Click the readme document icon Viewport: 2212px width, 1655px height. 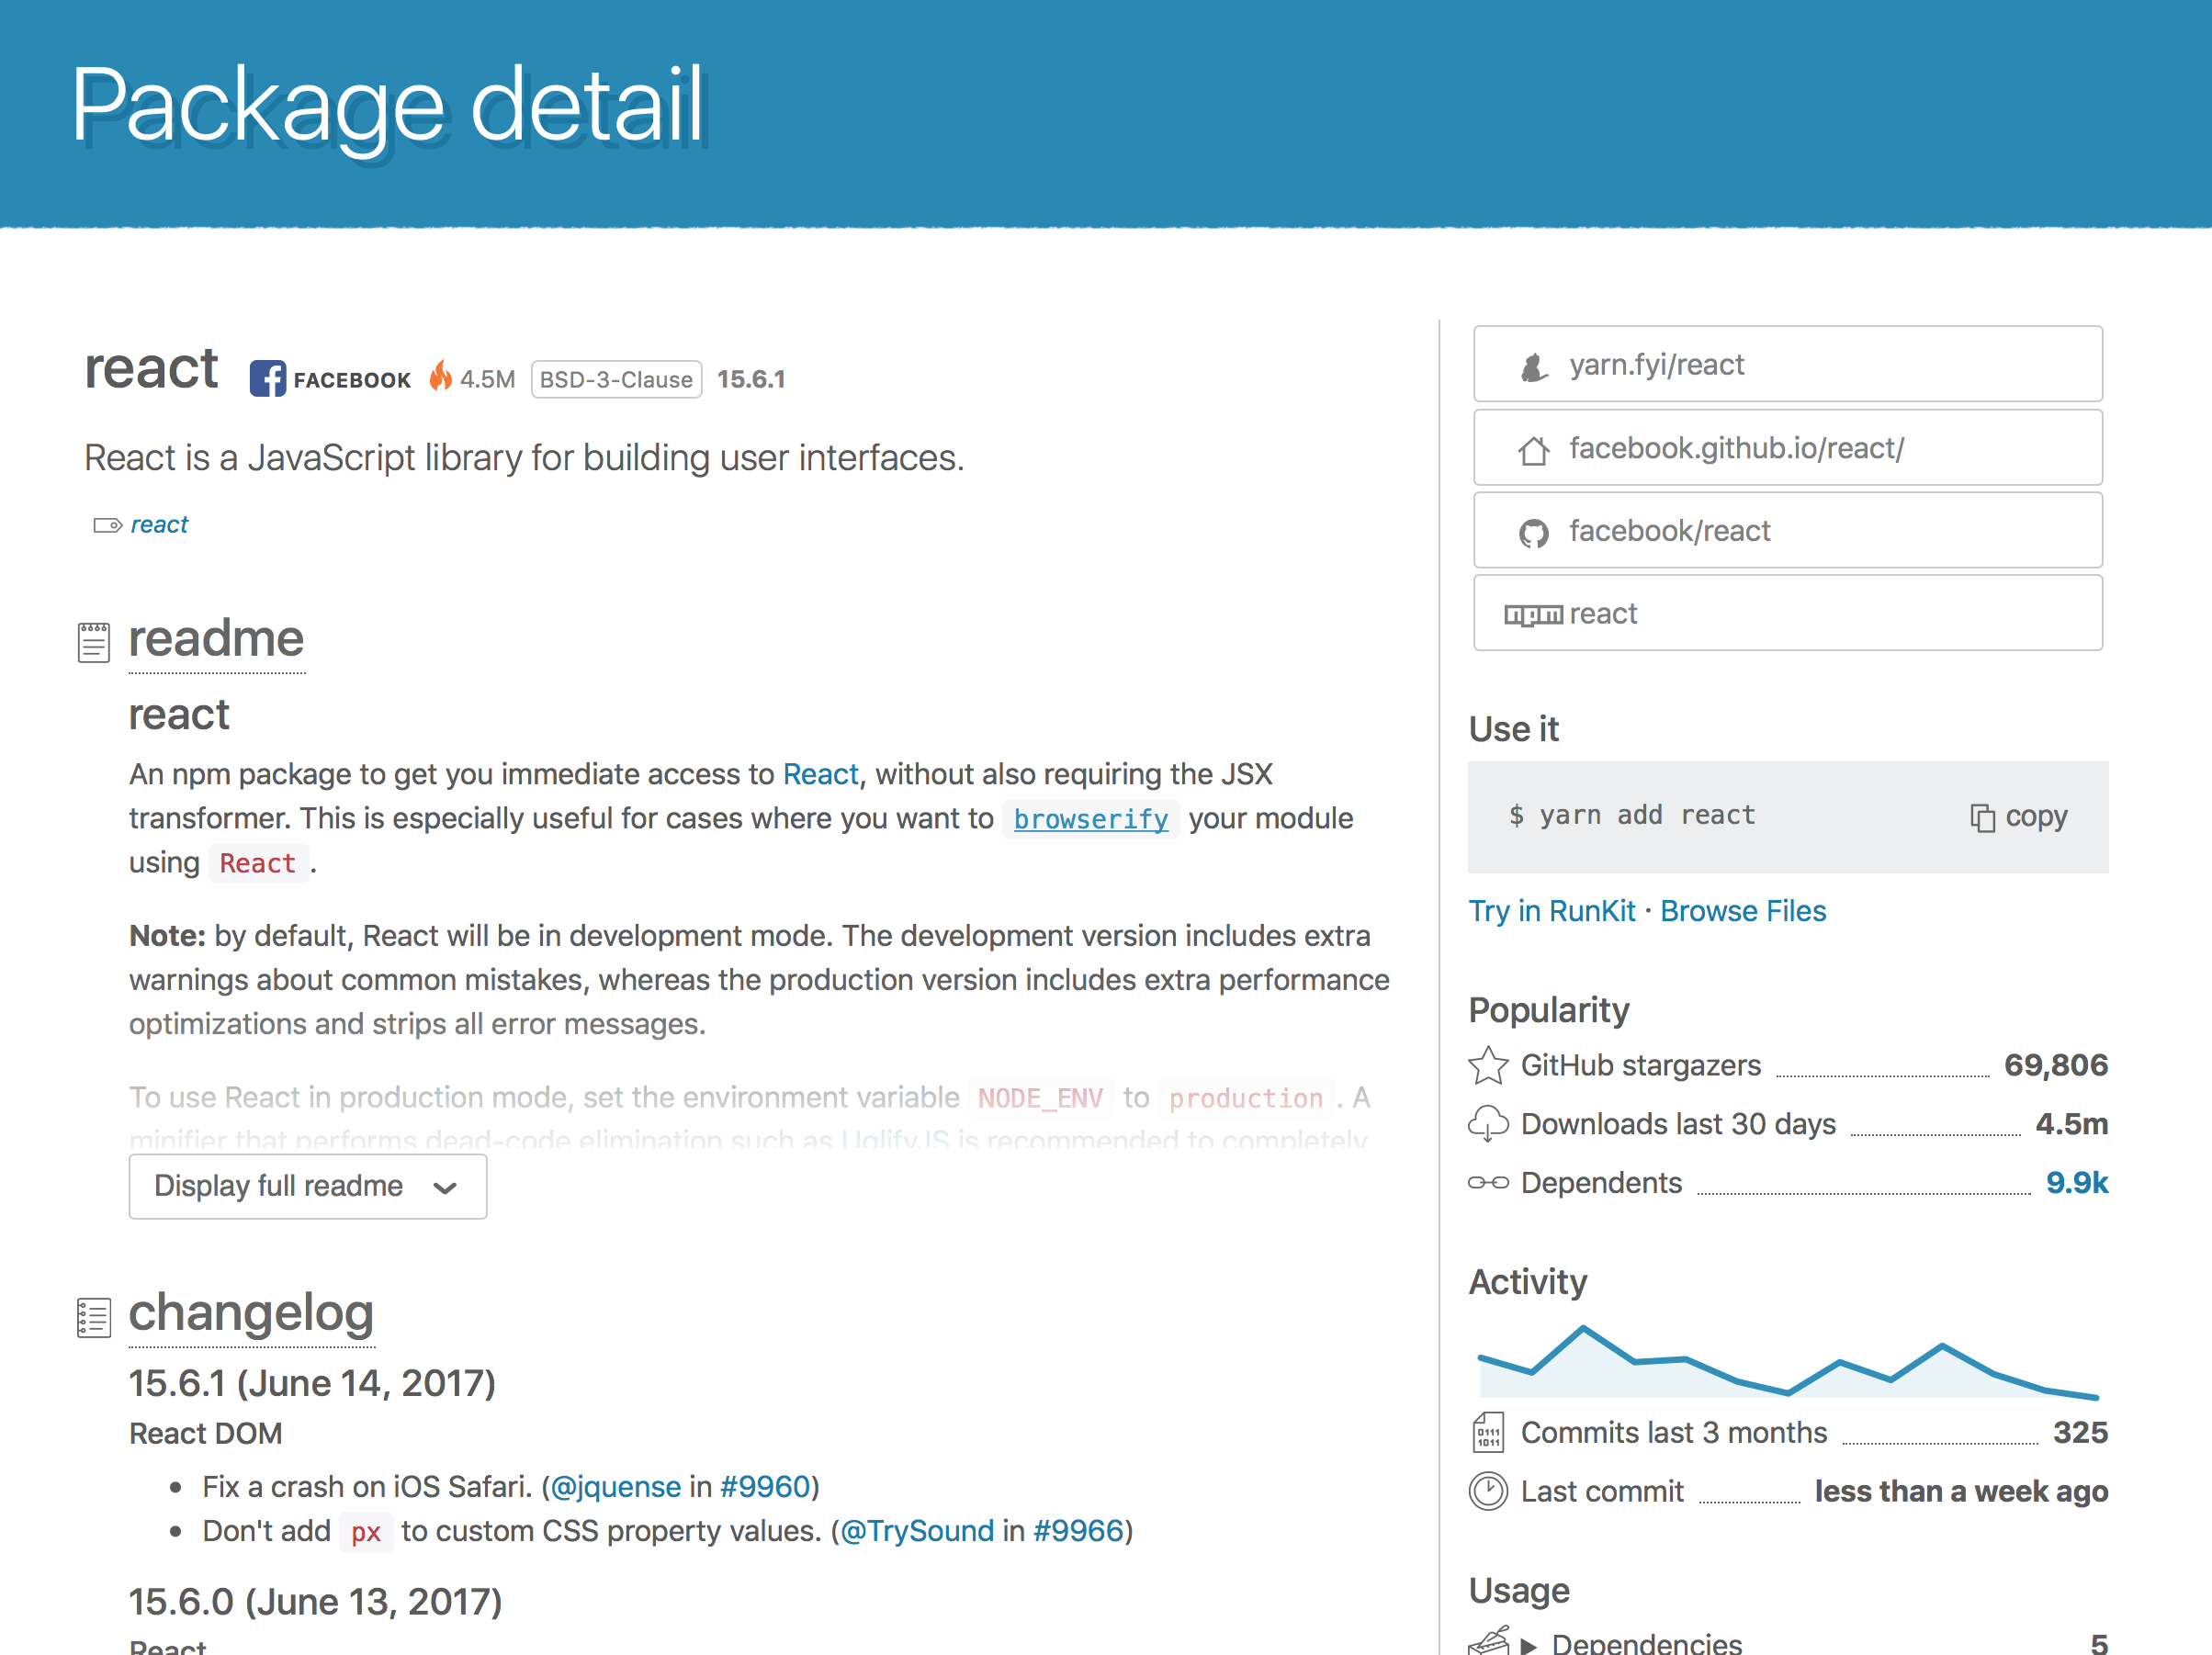coord(93,641)
